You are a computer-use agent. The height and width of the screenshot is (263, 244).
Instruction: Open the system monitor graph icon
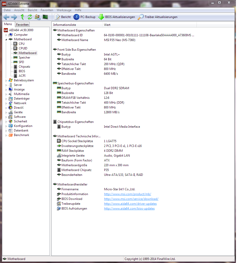[45, 17]
